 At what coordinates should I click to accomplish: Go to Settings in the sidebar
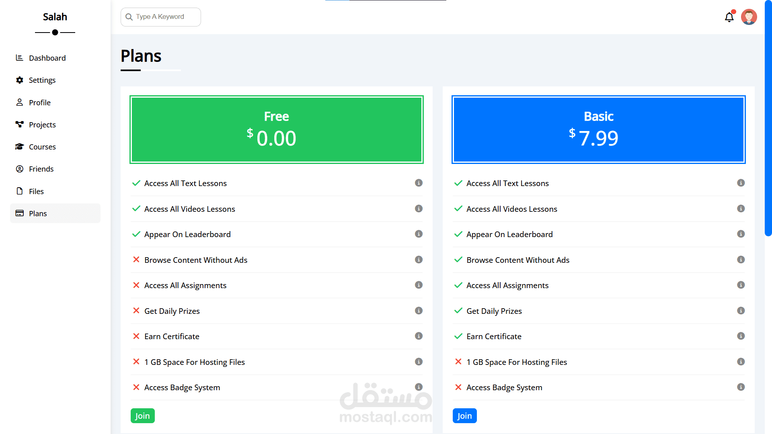click(x=42, y=80)
